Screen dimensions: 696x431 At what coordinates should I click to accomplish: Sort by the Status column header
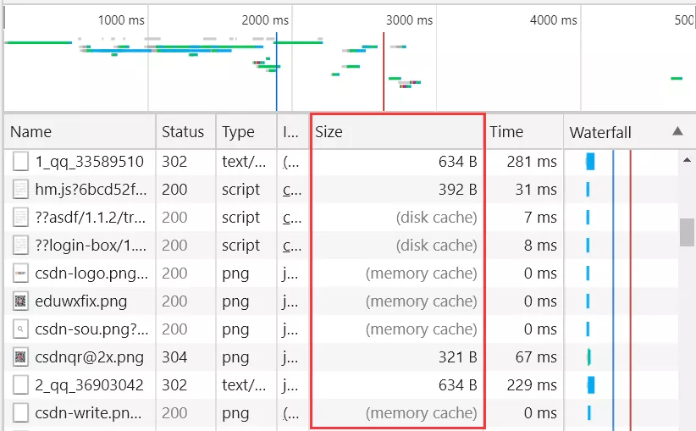click(186, 132)
